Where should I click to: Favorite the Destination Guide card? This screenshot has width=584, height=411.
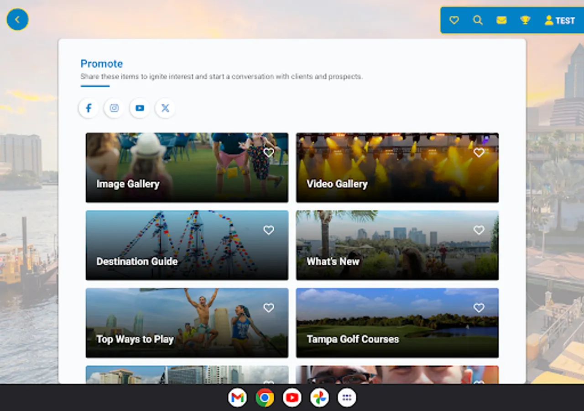coord(269,230)
